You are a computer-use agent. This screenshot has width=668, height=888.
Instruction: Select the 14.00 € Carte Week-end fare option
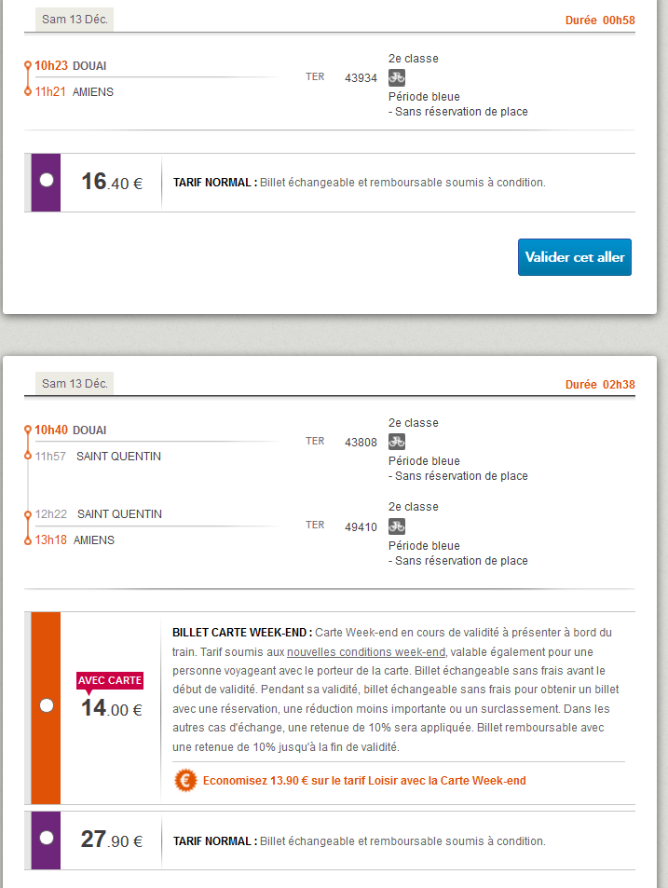click(47, 705)
